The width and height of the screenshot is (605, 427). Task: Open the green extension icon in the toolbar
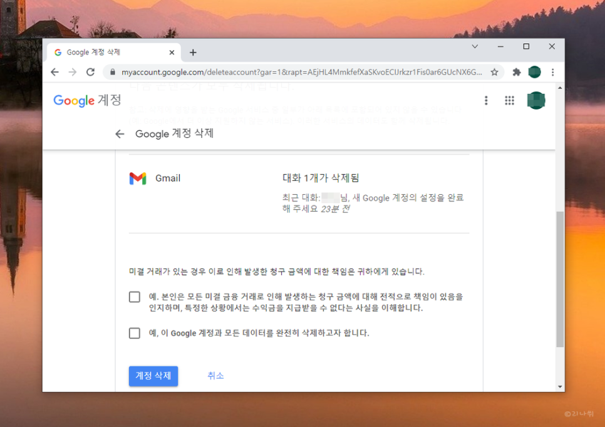point(534,72)
